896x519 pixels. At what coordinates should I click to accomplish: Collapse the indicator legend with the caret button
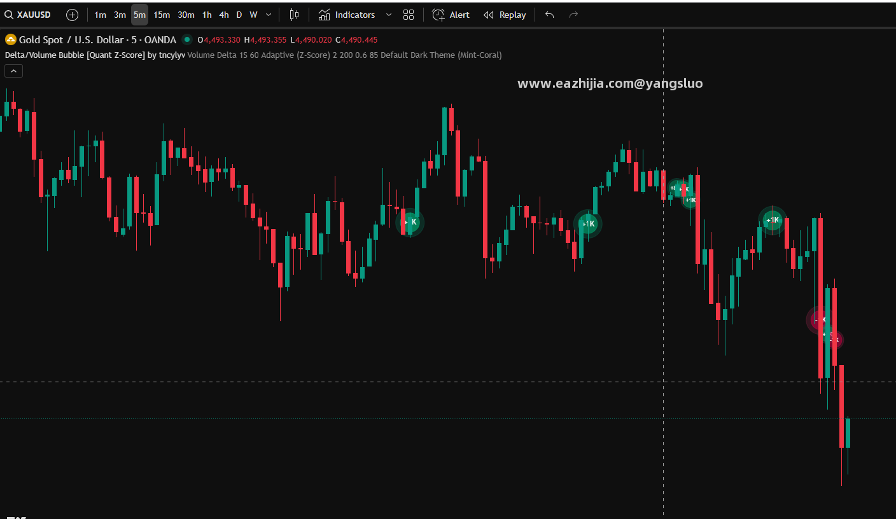[13, 71]
